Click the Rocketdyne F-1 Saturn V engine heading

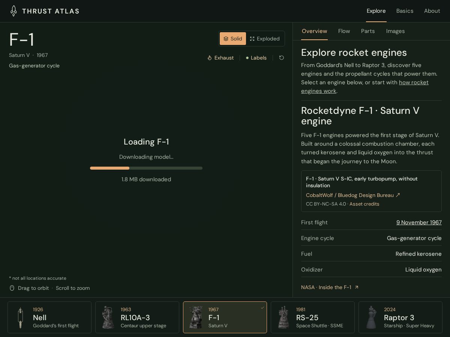[x=360, y=116]
